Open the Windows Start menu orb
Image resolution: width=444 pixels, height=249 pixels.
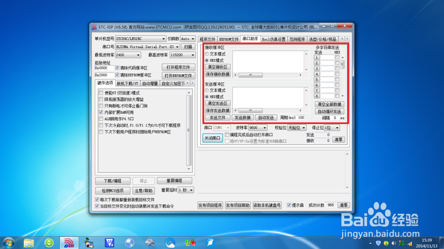tap(8, 243)
